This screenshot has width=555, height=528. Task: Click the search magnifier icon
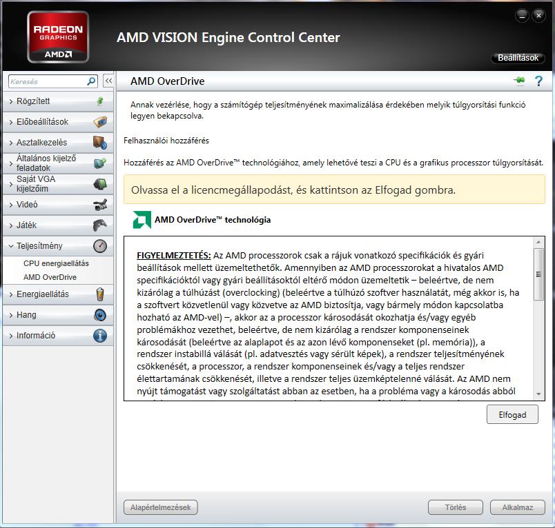point(91,81)
